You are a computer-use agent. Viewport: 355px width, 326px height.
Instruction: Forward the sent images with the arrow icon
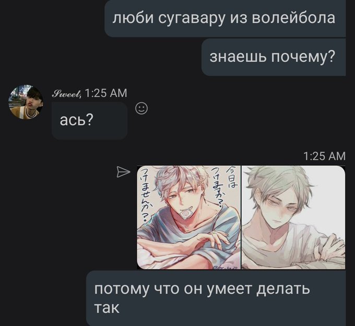tap(123, 172)
